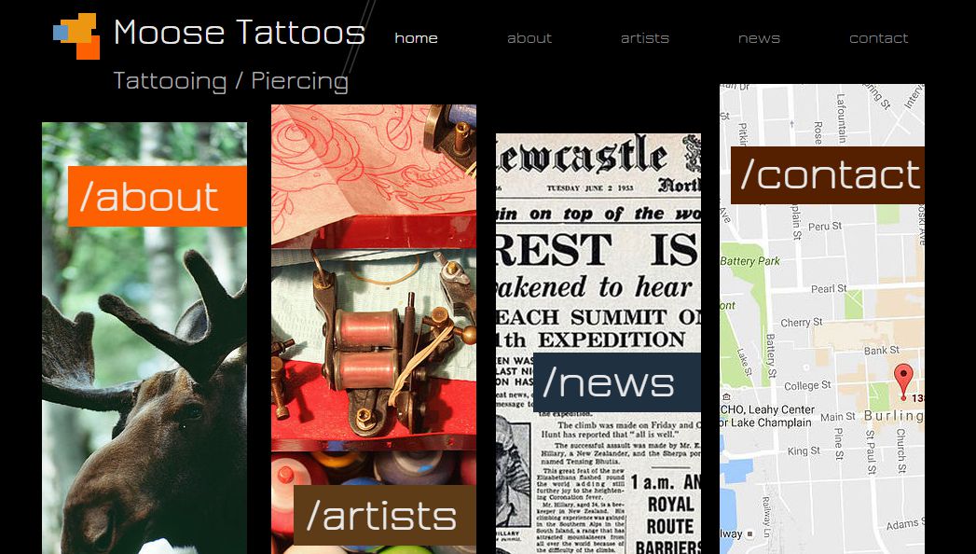Click the dark blue /news label
Viewport: 976px width, 554px height.
[617, 382]
